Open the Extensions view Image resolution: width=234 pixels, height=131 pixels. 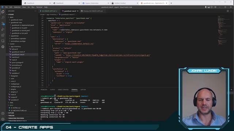[x=3, y=35]
